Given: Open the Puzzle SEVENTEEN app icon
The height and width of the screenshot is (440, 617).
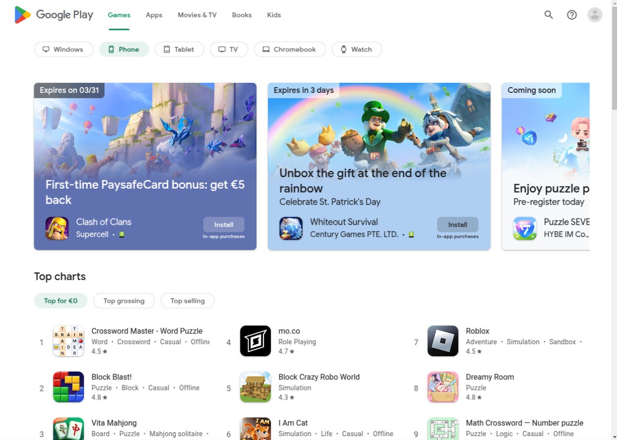Looking at the screenshot, I should click(x=525, y=228).
